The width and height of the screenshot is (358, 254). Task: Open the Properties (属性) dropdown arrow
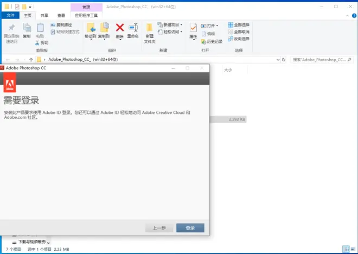pyautogui.click(x=194, y=40)
